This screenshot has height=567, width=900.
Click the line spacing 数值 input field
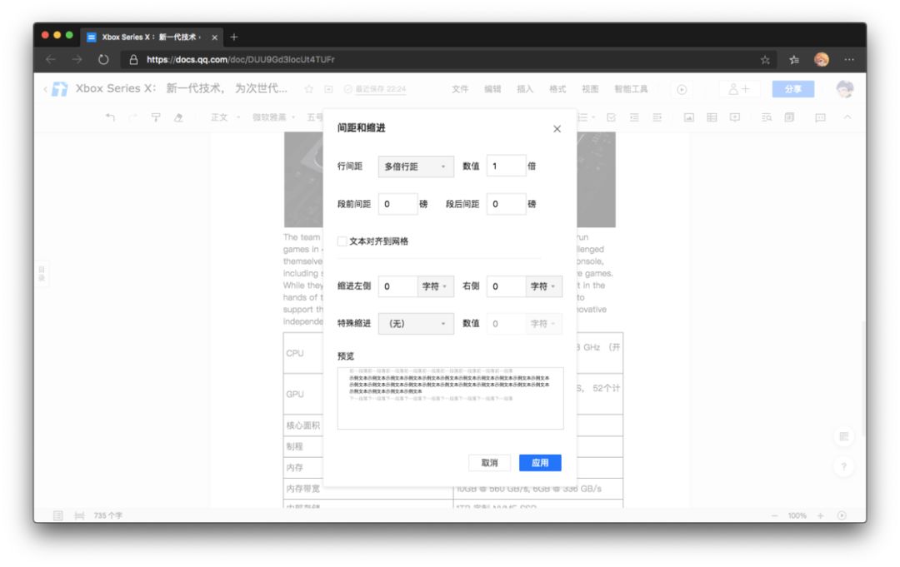pyautogui.click(x=506, y=167)
